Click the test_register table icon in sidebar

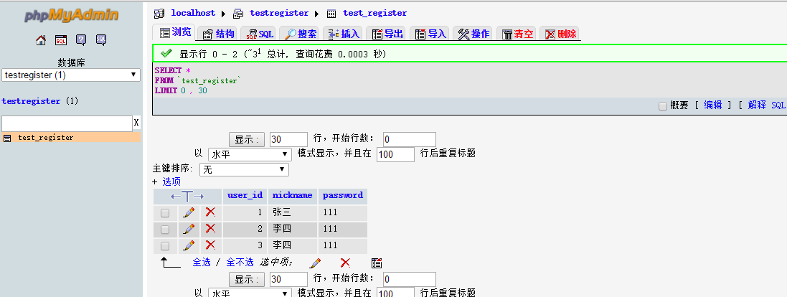click(x=7, y=138)
